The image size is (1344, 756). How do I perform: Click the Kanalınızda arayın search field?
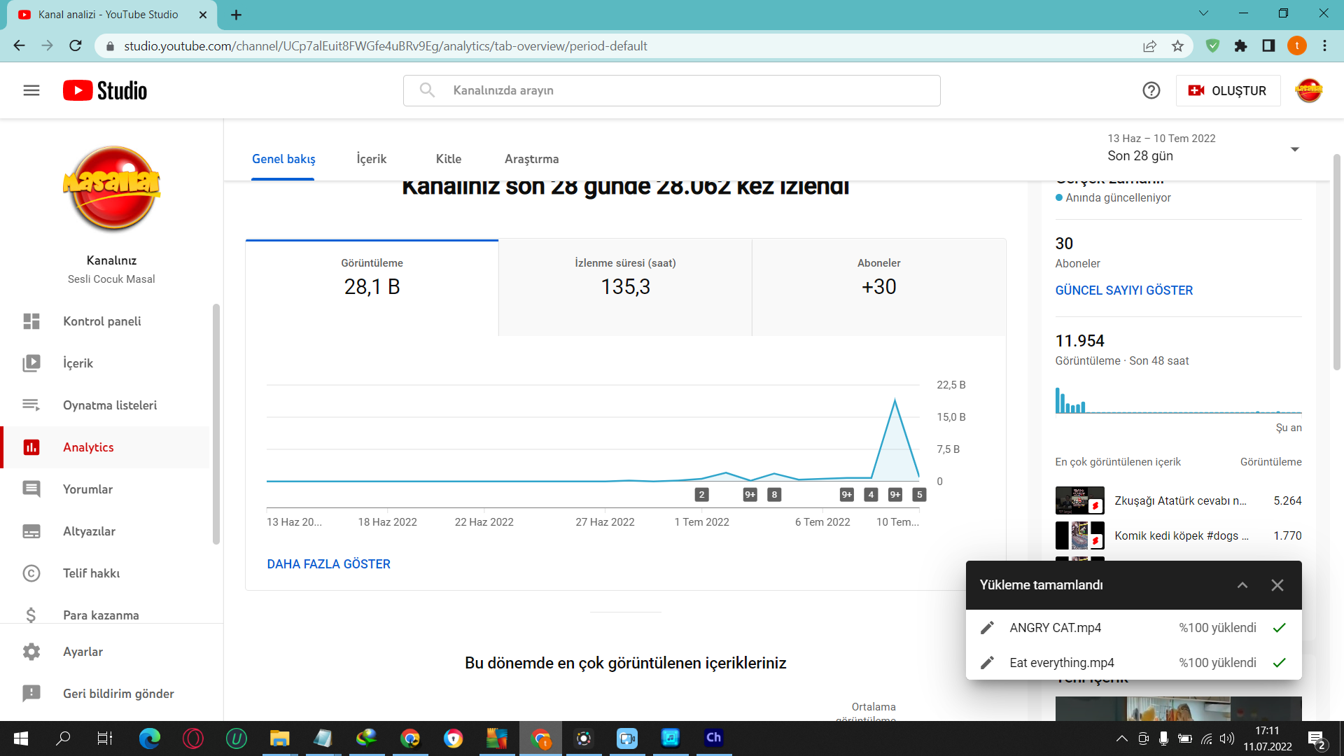tap(671, 91)
